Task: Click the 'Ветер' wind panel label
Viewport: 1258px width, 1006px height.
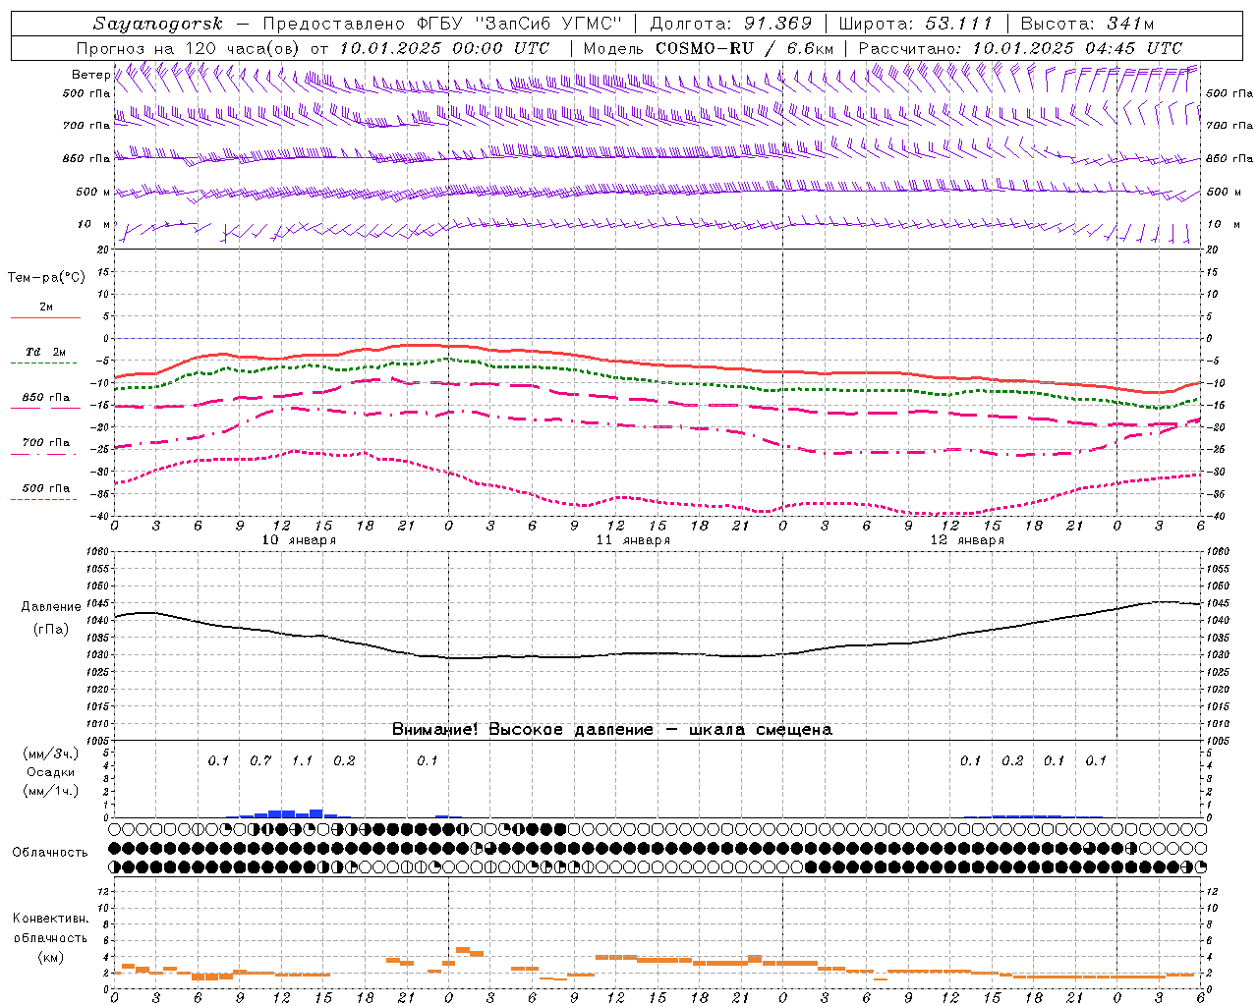Action: pyautogui.click(x=90, y=75)
